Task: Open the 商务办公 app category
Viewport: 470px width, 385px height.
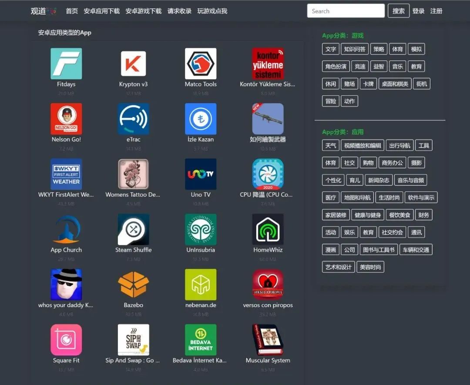Action: [x=393, y=163]
